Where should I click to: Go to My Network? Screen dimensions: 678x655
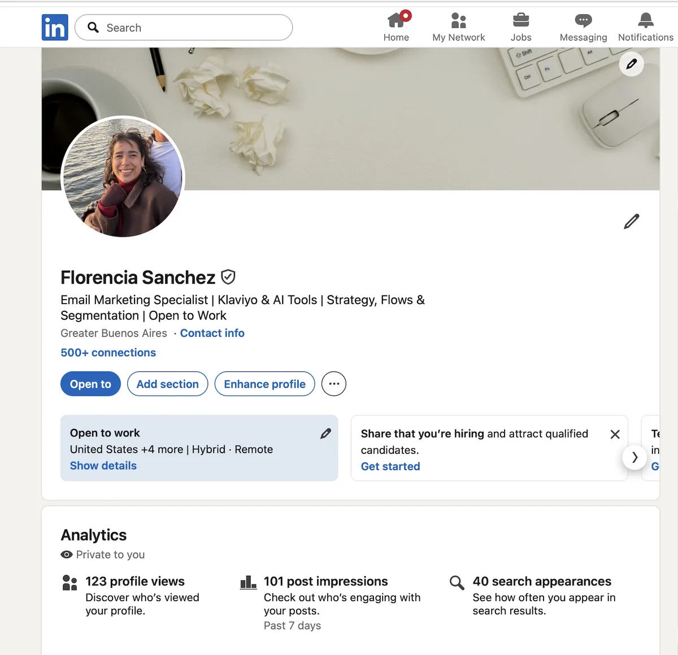[459, 27]
